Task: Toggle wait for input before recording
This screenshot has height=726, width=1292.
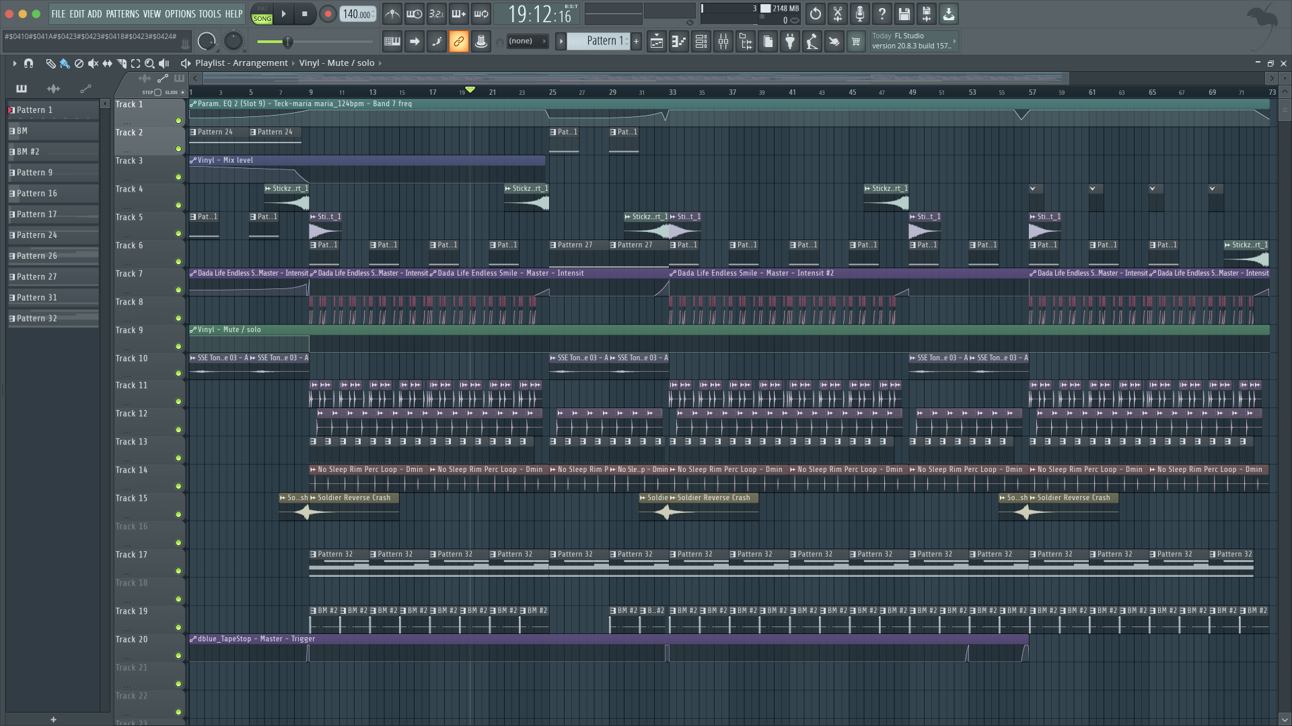Action: click(415, 13)
